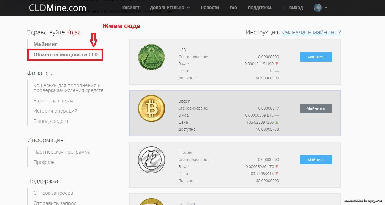The image size is (385, 205).
Task: Open the FAQ page
Action: tap(233, 8)
